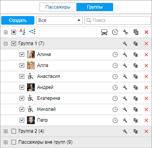Viewport: 152px width, 148px height.
Task: Check the Группа 2 checkbox
Action: tap(14, 131)
